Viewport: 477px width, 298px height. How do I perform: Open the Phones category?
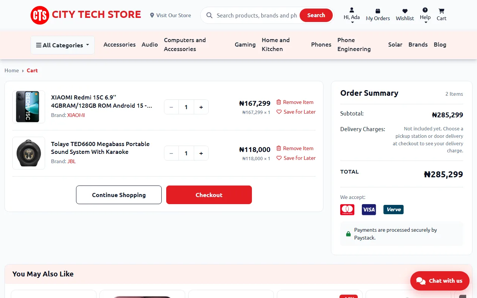(x=321, y=44)
